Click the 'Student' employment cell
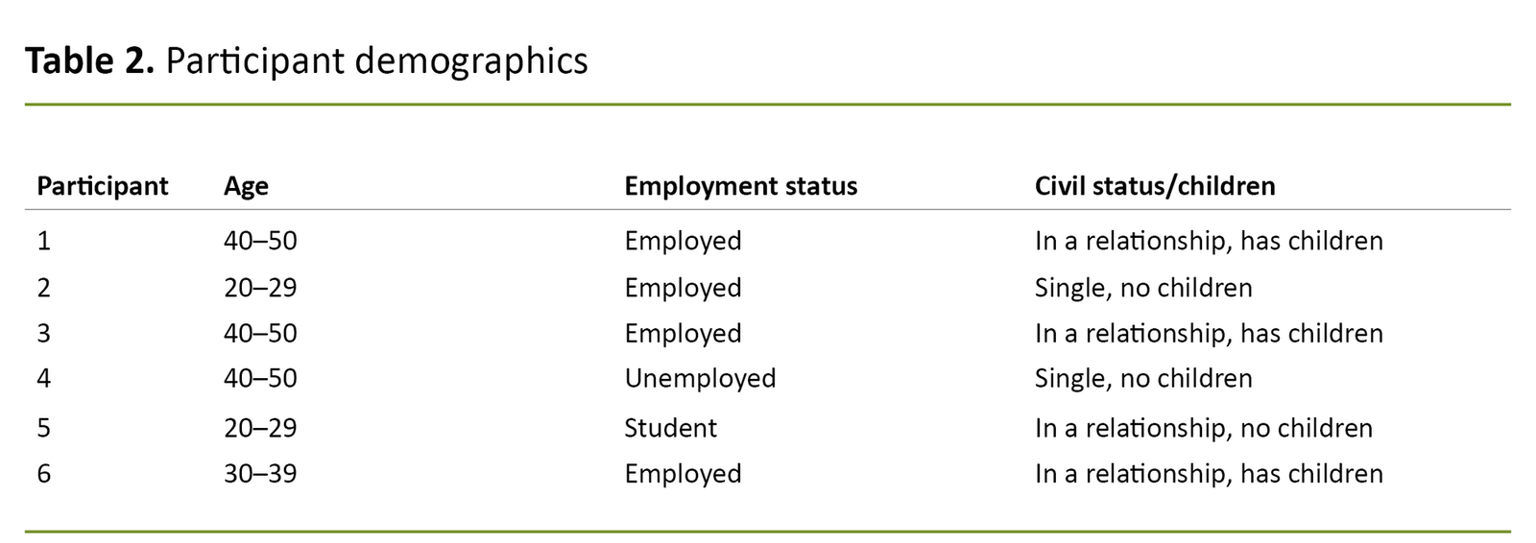Image resolution: width=1536 pixels, height=543 pixels. point(670,427)
